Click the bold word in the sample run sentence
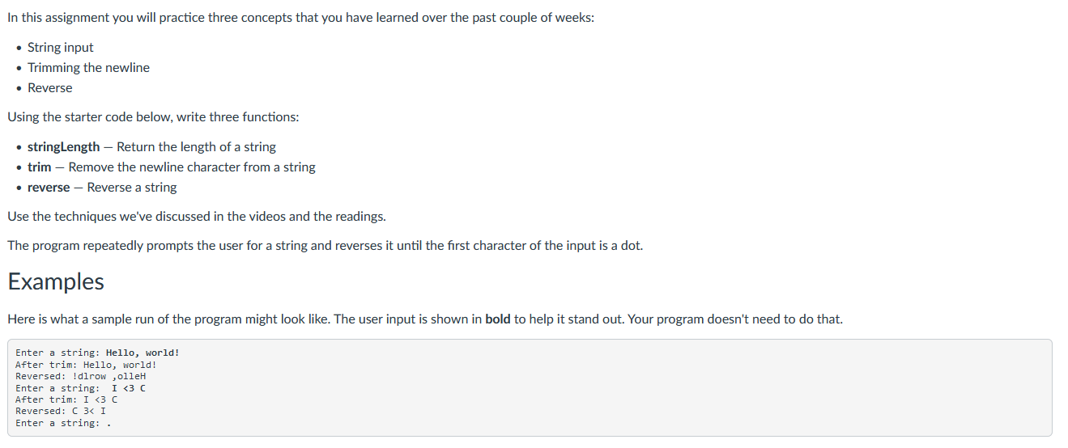The image size is (1068, 448). click(497, 319)
